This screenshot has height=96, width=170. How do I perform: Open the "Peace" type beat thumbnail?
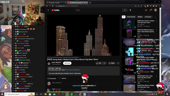pos(129,24)
